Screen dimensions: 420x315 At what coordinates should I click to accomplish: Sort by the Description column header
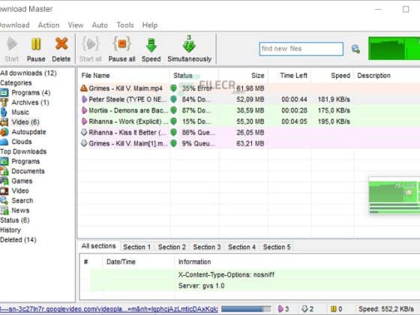pos(387,76)
